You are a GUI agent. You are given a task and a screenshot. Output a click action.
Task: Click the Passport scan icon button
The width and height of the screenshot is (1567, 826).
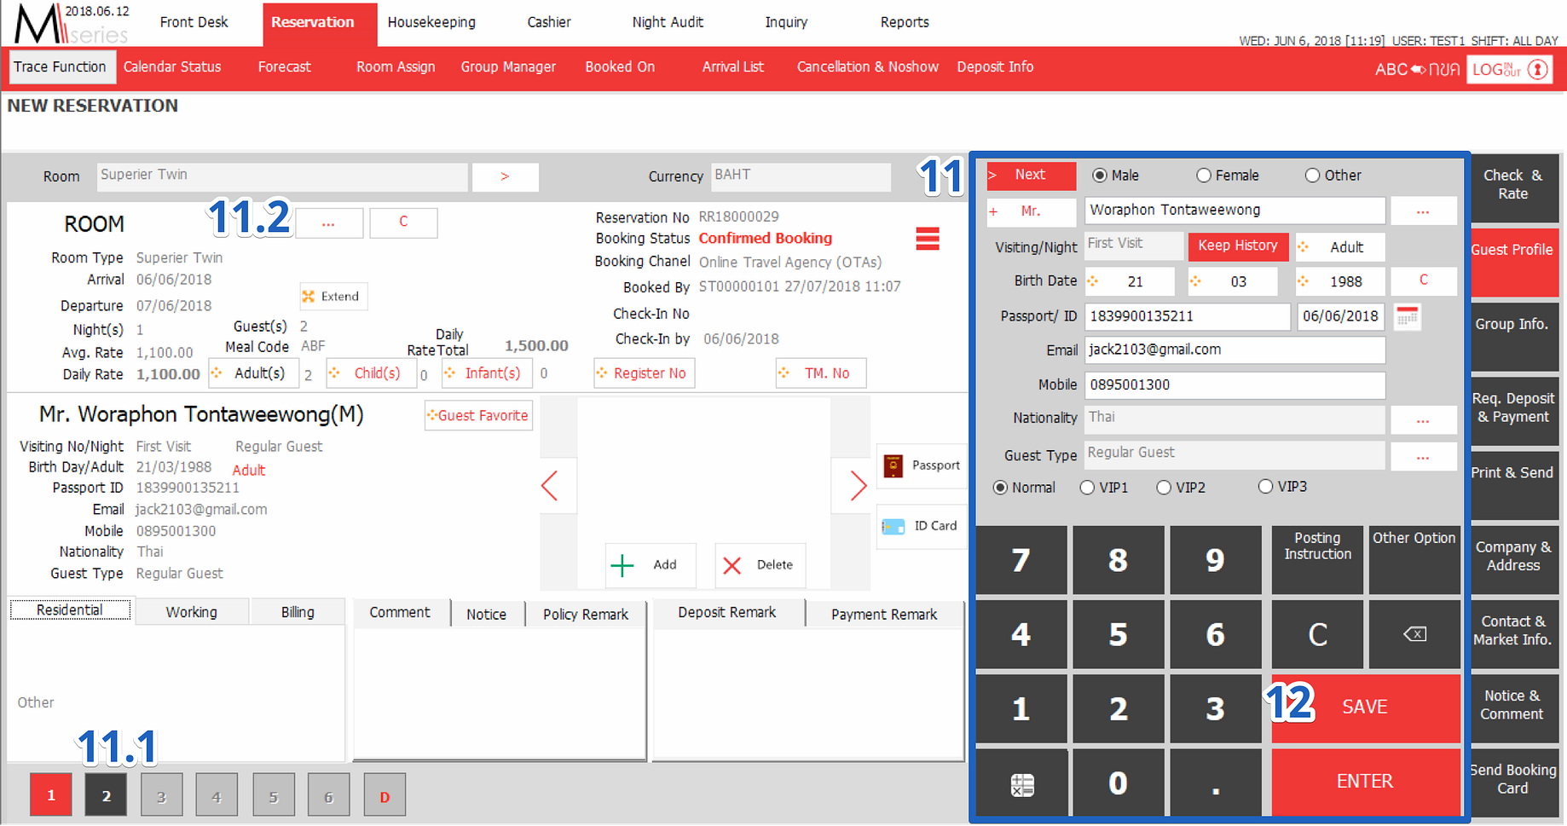922,465
